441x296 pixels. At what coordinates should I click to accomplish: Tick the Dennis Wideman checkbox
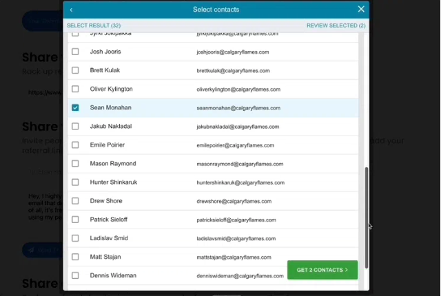click(75, 275)
